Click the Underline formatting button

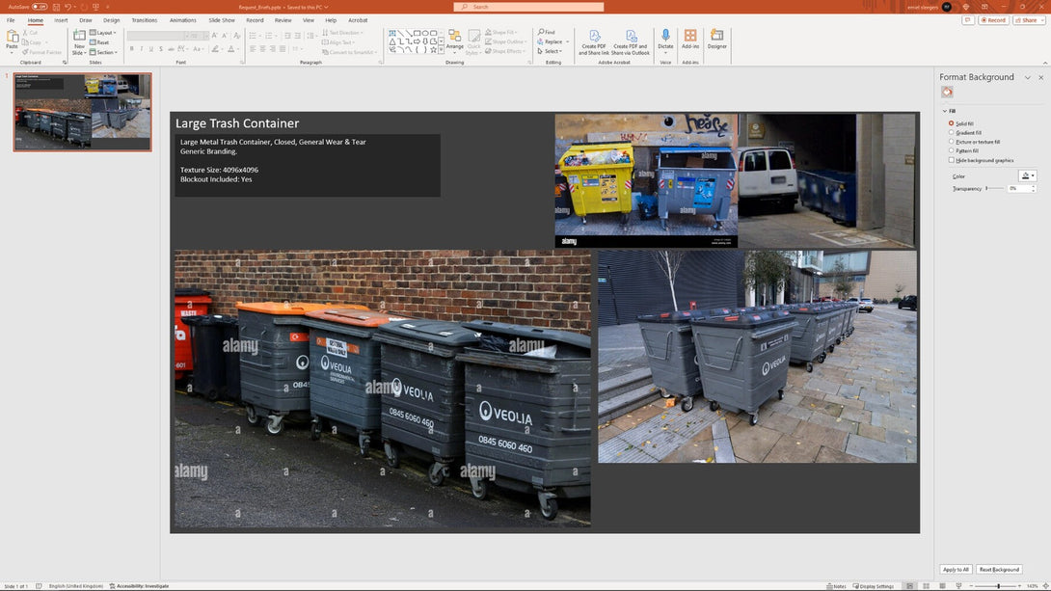(150, 49)
